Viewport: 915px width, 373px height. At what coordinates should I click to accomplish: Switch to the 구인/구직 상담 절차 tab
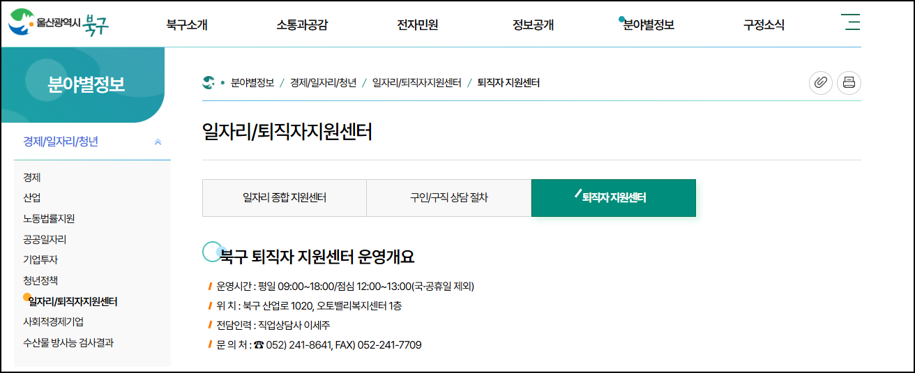(x=449, y=198)
